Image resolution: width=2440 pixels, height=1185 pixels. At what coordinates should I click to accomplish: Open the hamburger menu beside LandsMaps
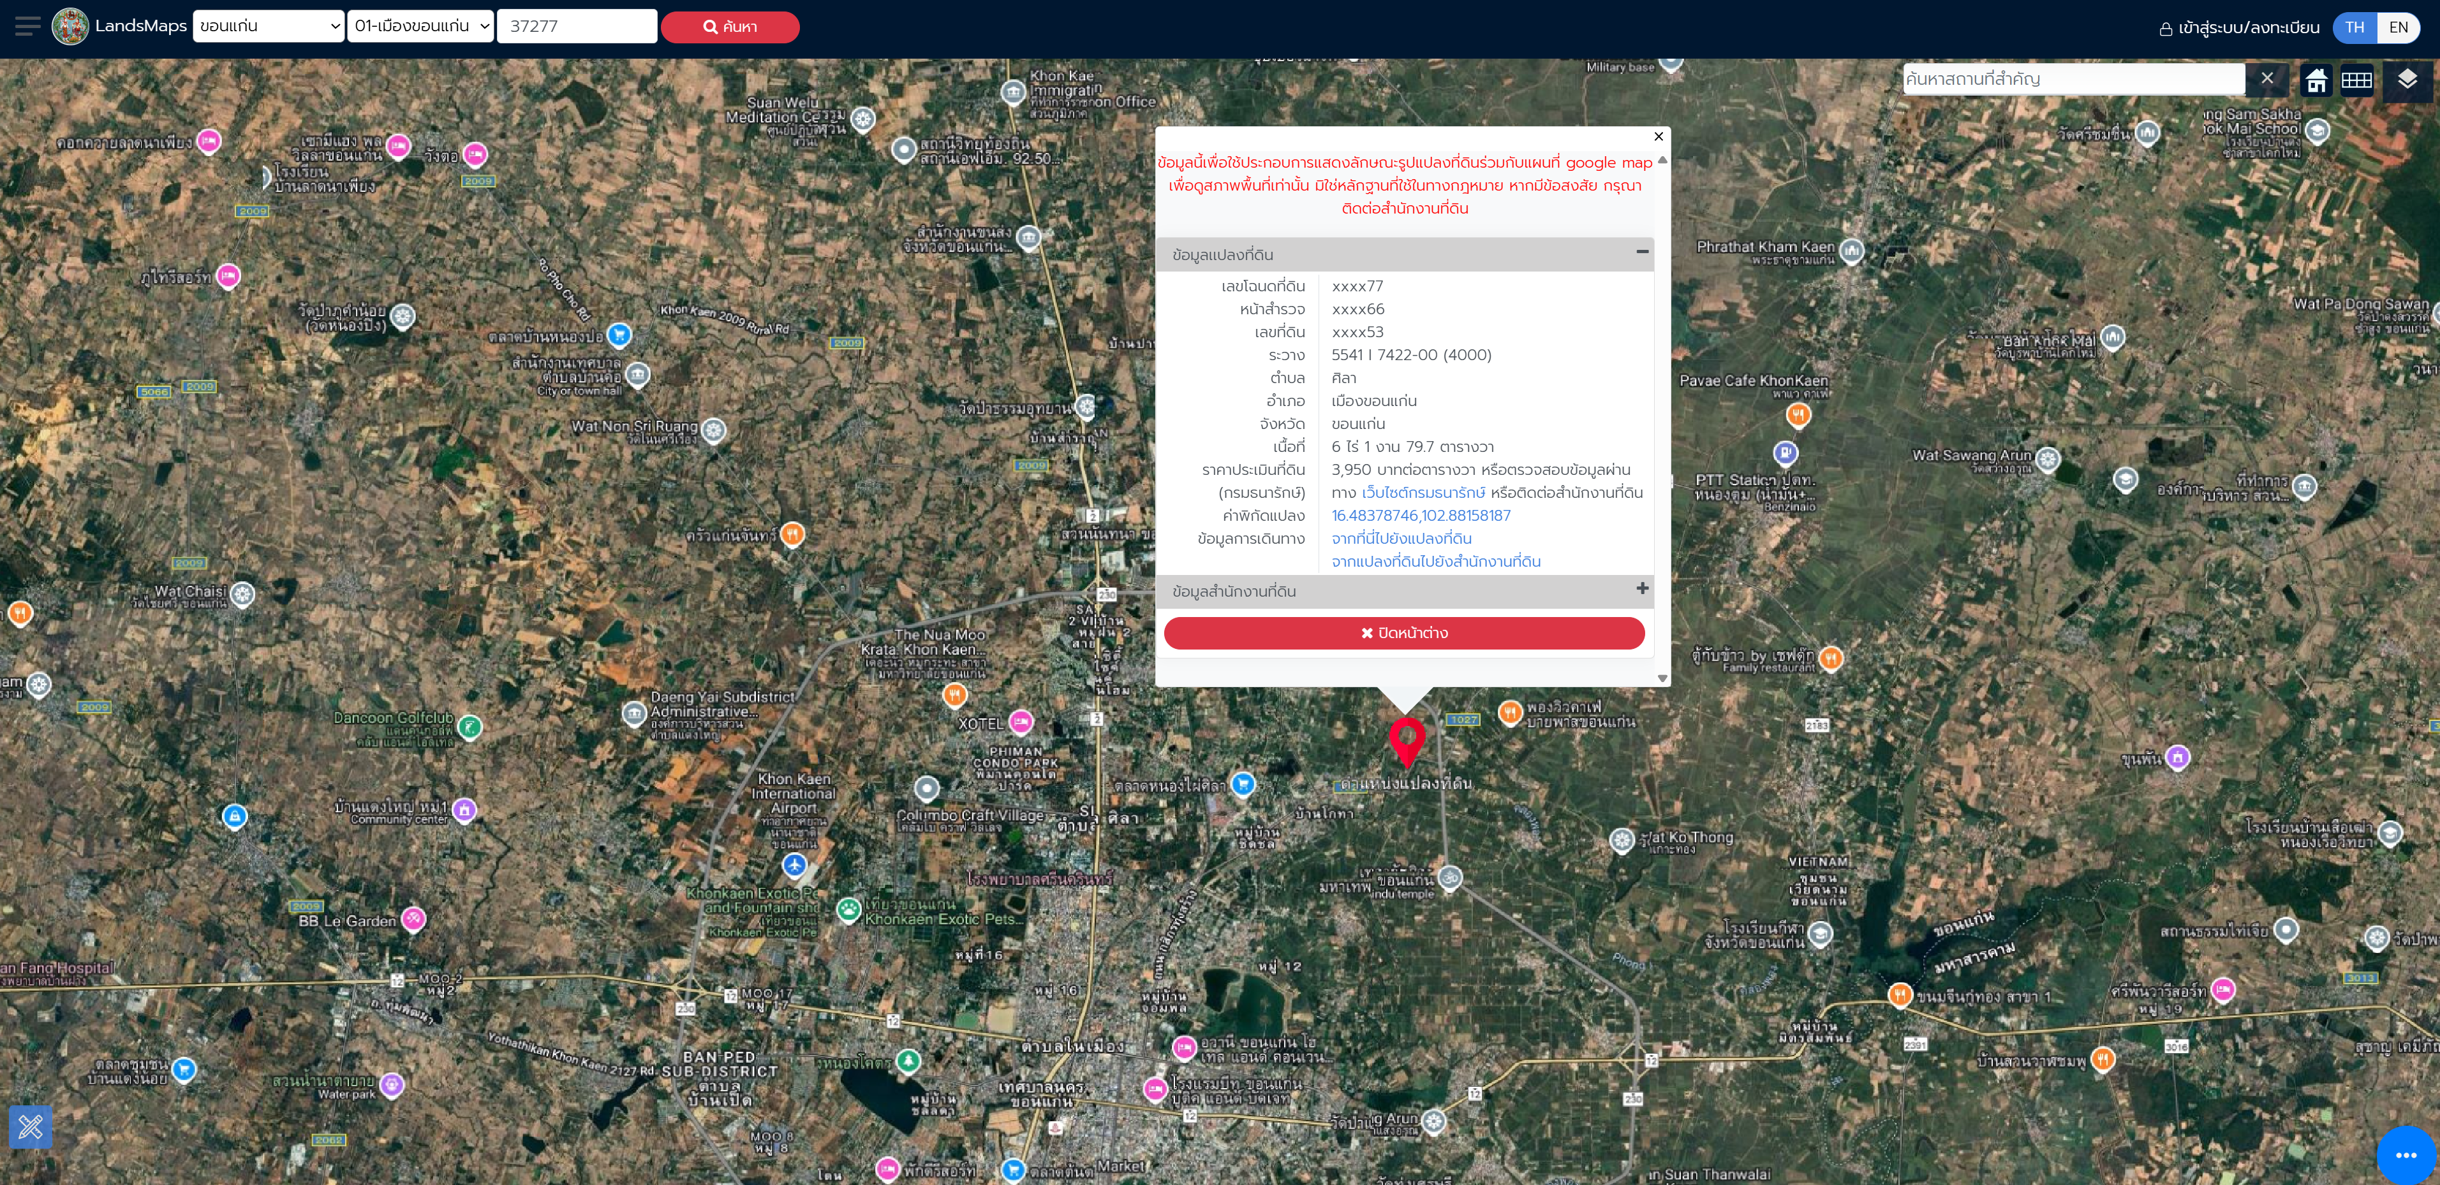point(27,27)
